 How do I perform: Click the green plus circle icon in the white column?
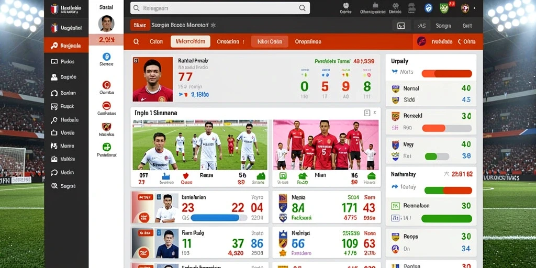point(106,147)
